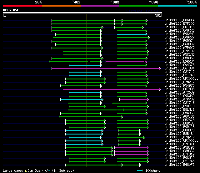The width and height of the screenshot is (200, 173).
Task: Select the UniRef100_P54970 label
Action: click(x=179, y=85)
